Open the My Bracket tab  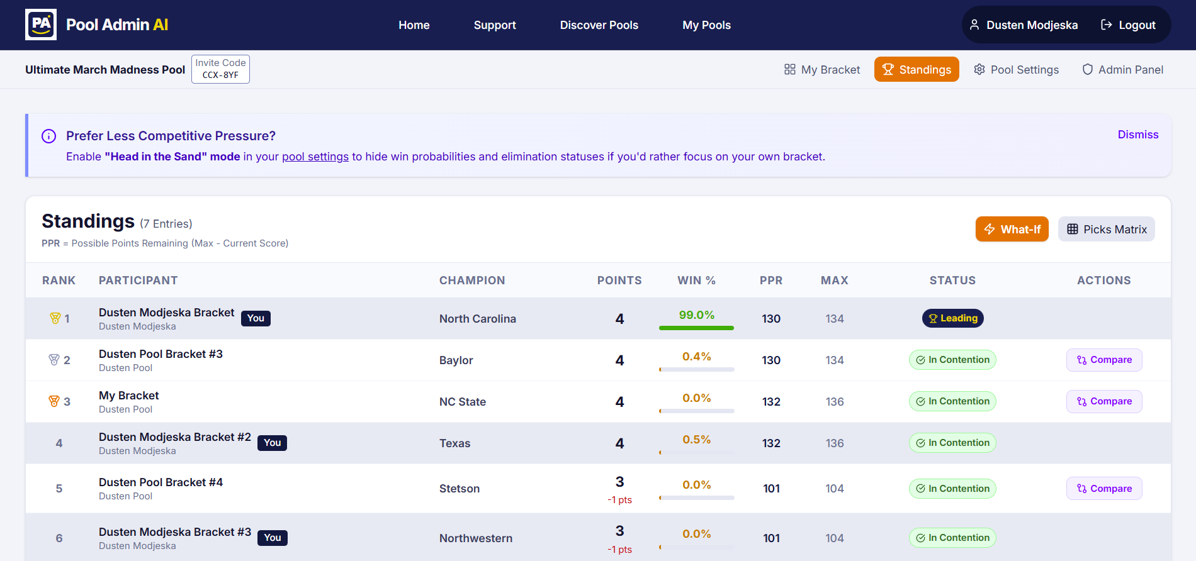tap(822, 70)
